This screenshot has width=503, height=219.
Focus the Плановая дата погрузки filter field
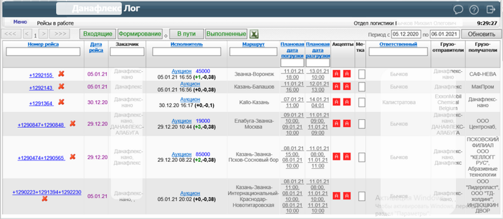tap(292, 63)
